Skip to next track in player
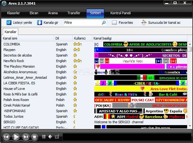This screenshot has width=193, height=143. [26, 137]
